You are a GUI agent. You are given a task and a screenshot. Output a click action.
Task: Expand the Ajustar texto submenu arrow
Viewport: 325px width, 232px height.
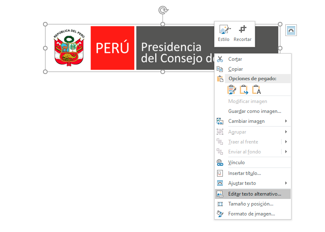point(286,183)
